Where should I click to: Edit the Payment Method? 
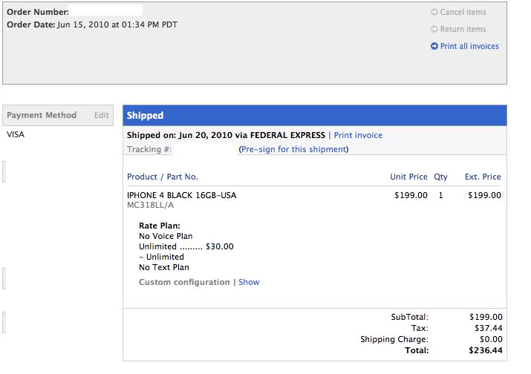[101, 115]
